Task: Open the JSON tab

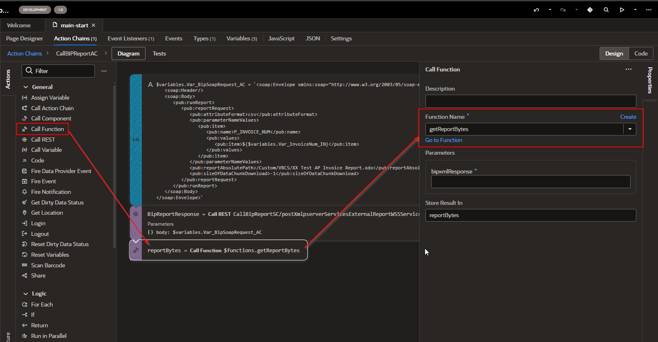Action: pos(313,38)
